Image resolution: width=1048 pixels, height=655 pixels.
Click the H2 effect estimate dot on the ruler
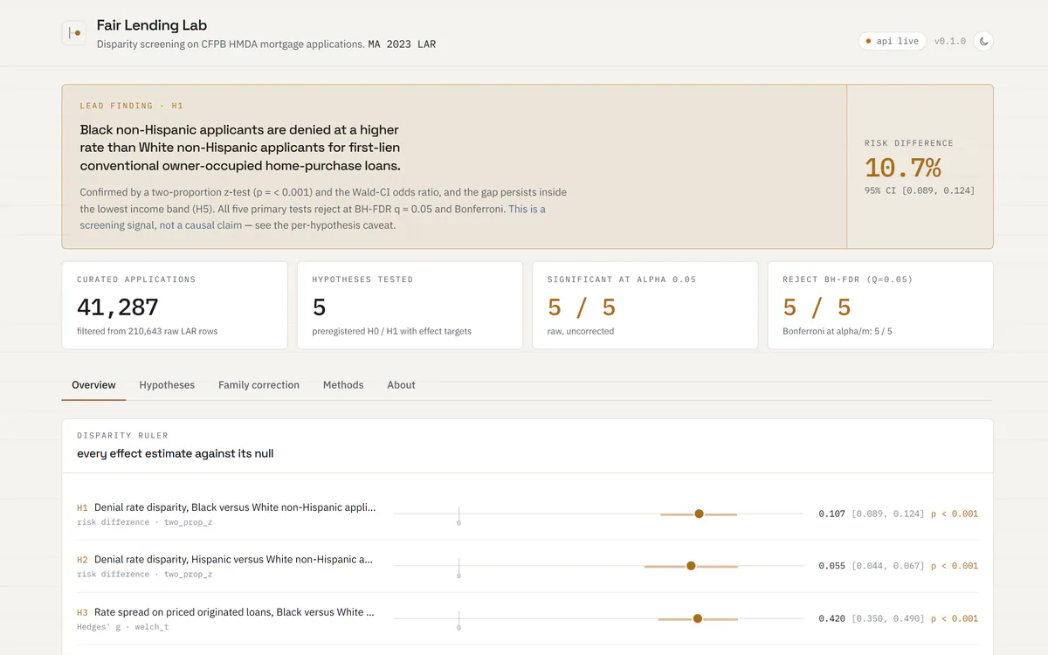(691, 566)
